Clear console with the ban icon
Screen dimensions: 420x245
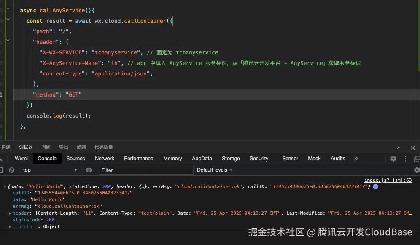point(11,170)
